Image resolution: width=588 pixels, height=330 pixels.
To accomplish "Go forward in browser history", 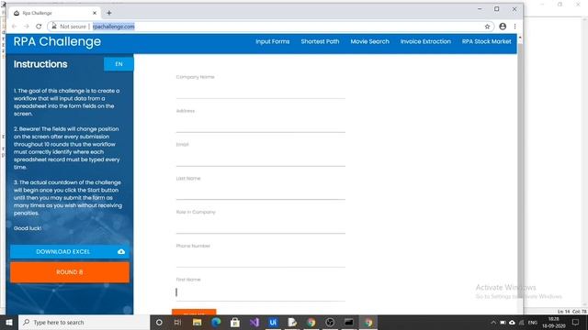I will click(27, 27).
